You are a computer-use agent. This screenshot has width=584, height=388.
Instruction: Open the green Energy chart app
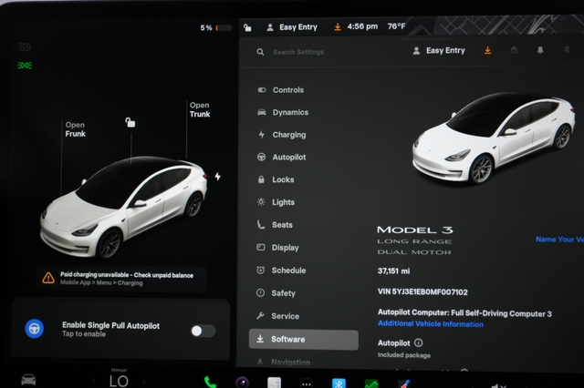pos(371,383)
